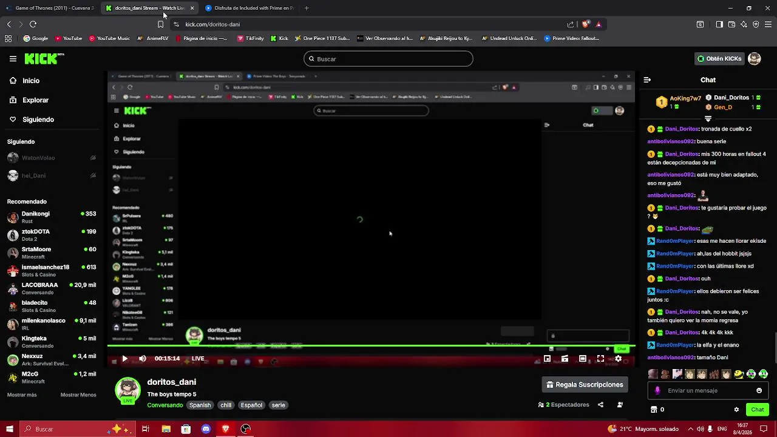
Task: Expand recommendations with Mostrar más
Action: tap(22, 395)
